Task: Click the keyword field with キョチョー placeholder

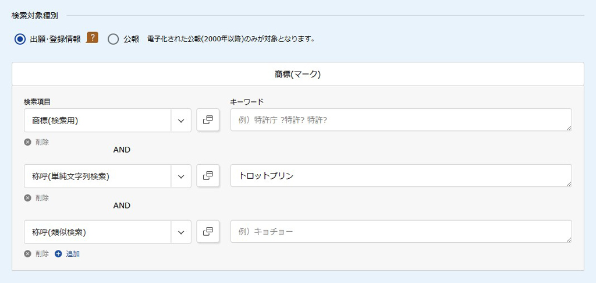Action: click(401, 231)
